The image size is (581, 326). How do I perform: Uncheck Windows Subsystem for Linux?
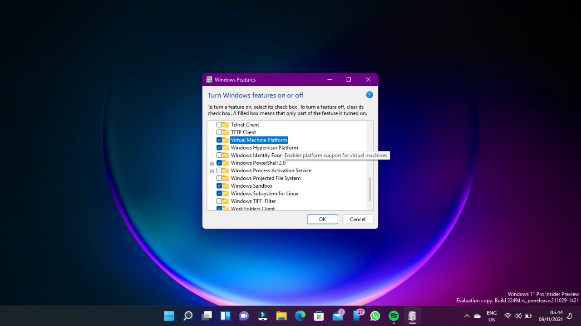[x=219, y=194]
